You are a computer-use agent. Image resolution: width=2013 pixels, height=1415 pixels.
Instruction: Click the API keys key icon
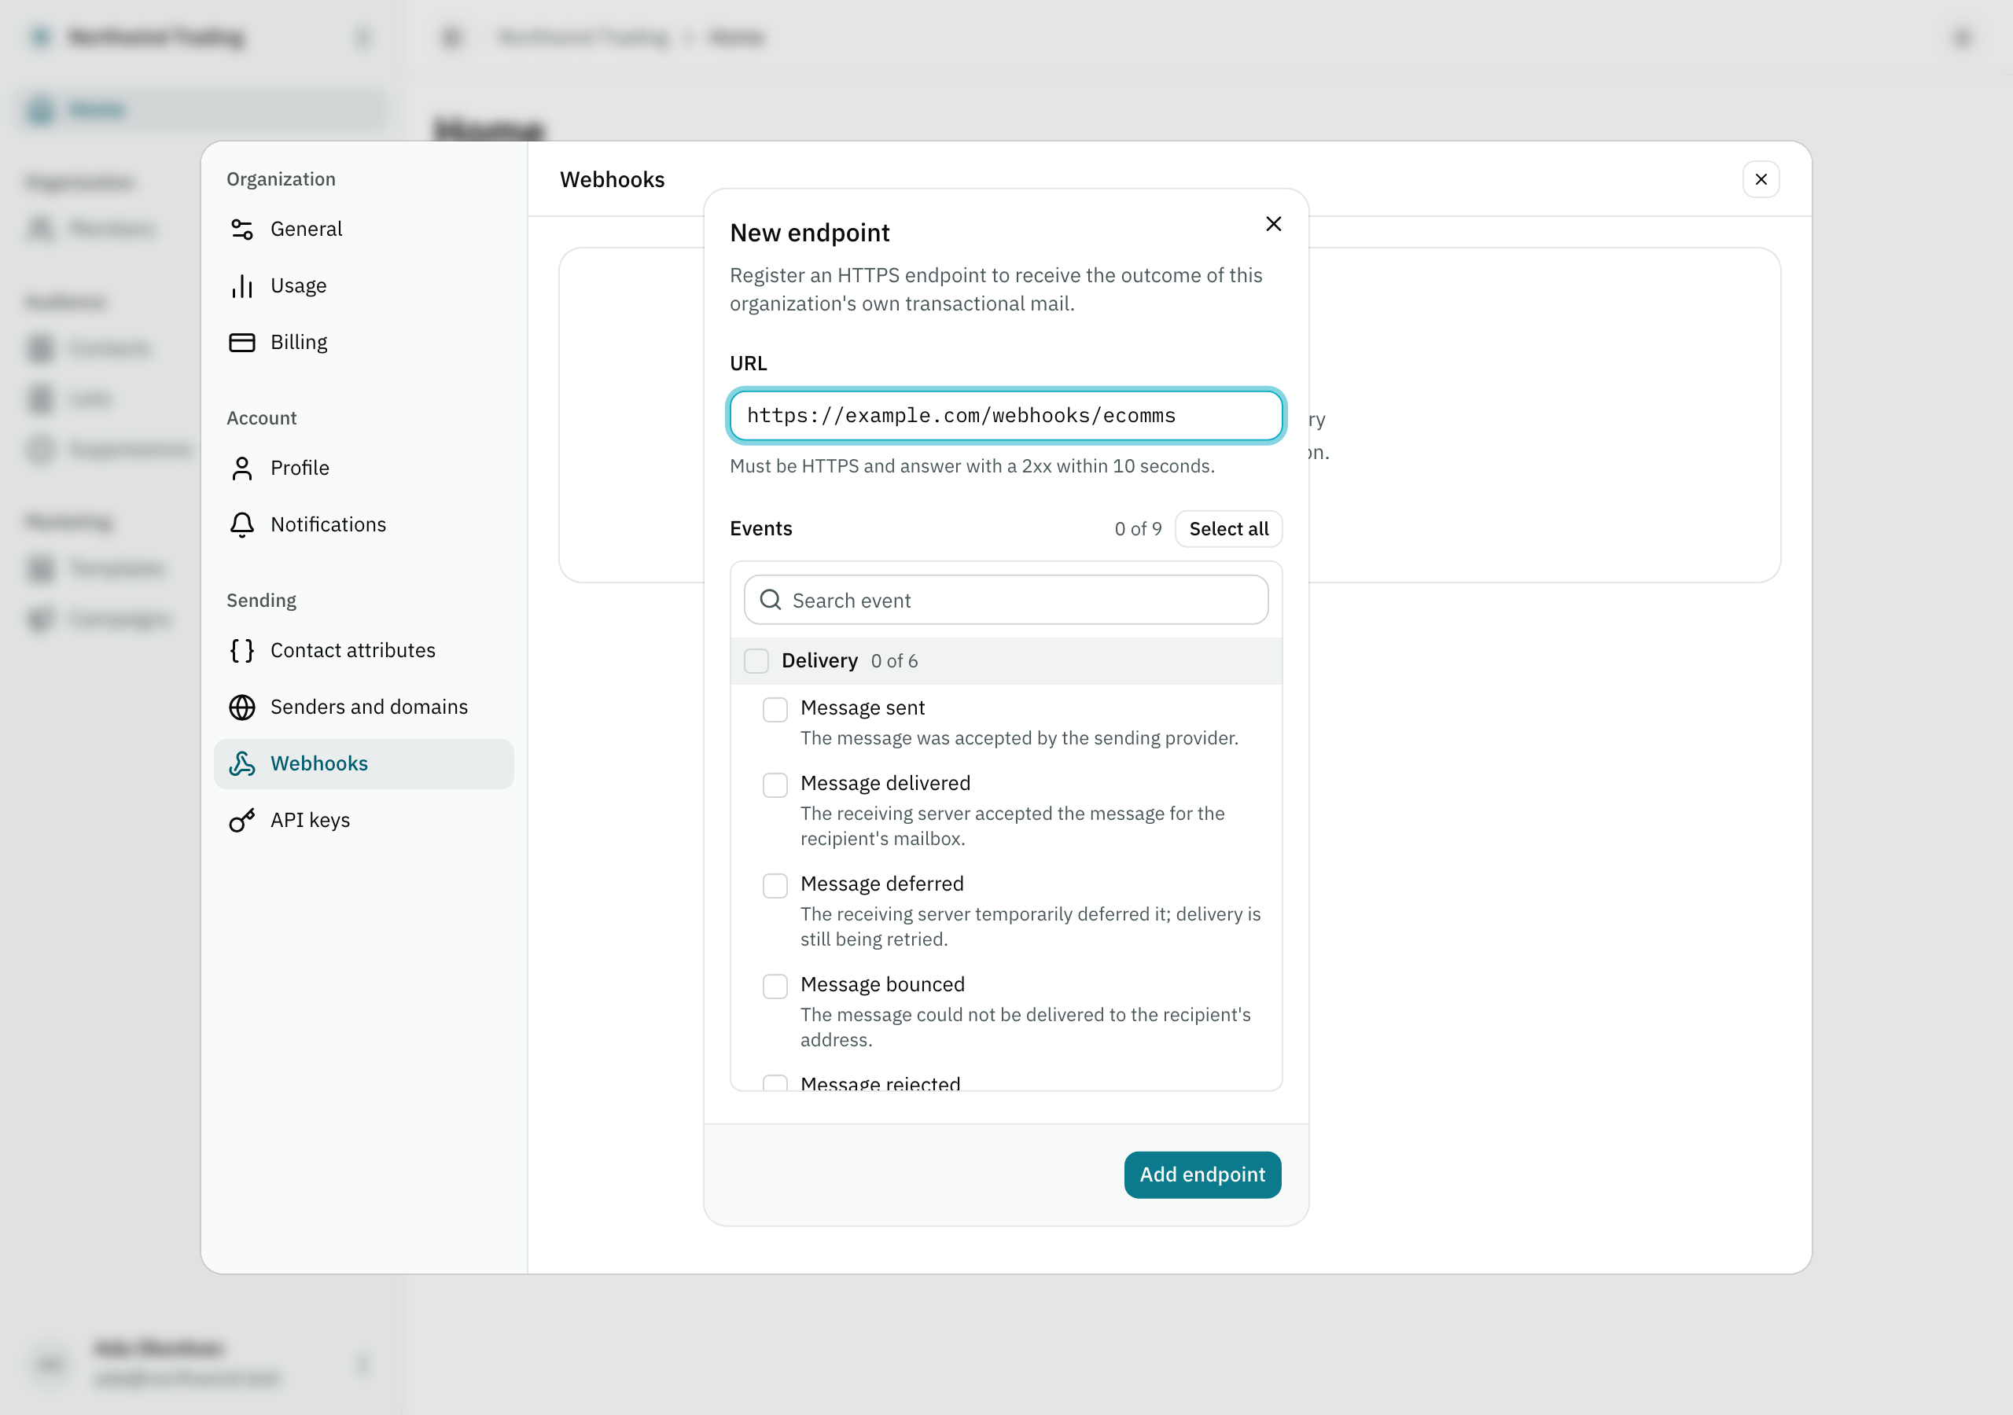tap(242, 820)
